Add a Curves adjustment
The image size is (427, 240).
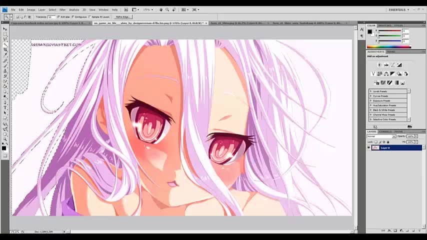click(x=392, y=65)
